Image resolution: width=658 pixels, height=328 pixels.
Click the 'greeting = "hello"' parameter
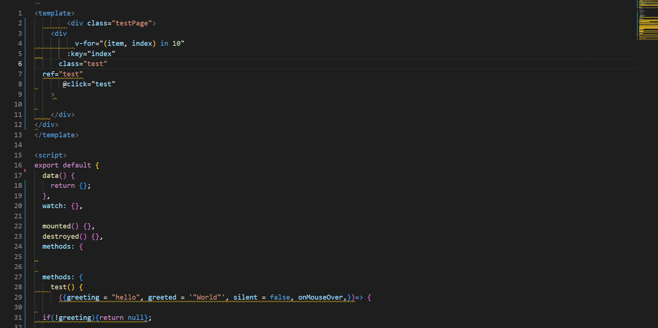click(x=103, y=297)
